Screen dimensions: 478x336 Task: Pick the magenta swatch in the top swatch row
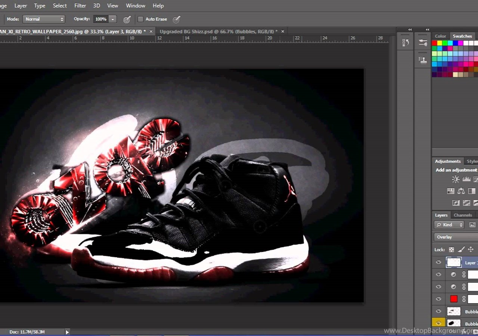(460, 43)
